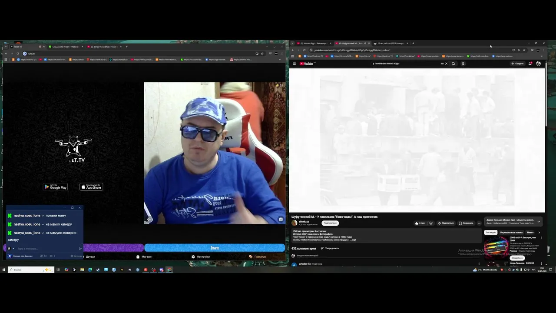This screenshot has width=556, height=313.
Task: Expand the playlist panel chevron
Action: (x=539, y=221)
